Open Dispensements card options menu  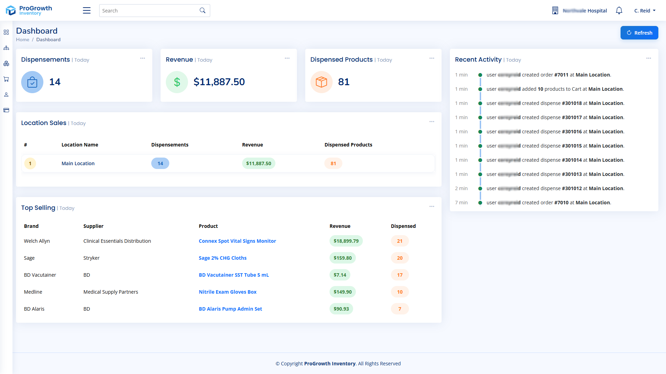click(143, 58)
